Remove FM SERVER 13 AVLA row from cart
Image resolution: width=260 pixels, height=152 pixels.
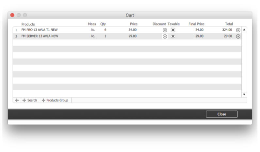[238, 37]
